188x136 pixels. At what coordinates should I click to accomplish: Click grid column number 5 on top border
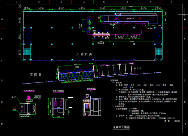(104, 2)
